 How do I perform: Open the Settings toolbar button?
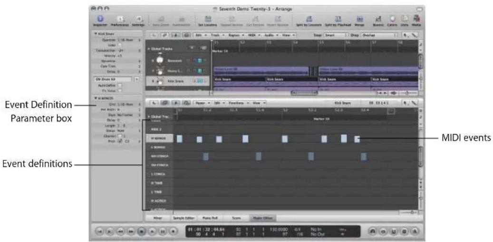(x=138, y=19)
